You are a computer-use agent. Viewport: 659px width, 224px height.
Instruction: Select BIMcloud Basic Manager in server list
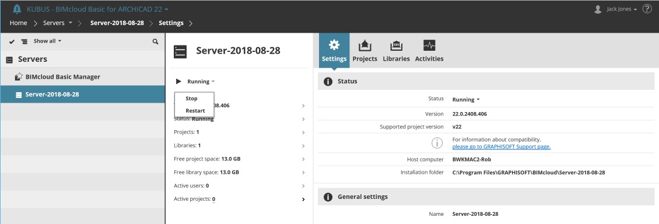pos(82,77)
